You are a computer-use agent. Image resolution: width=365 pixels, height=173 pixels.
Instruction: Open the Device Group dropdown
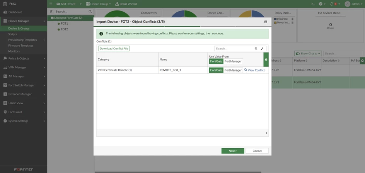tap(99, 4)
